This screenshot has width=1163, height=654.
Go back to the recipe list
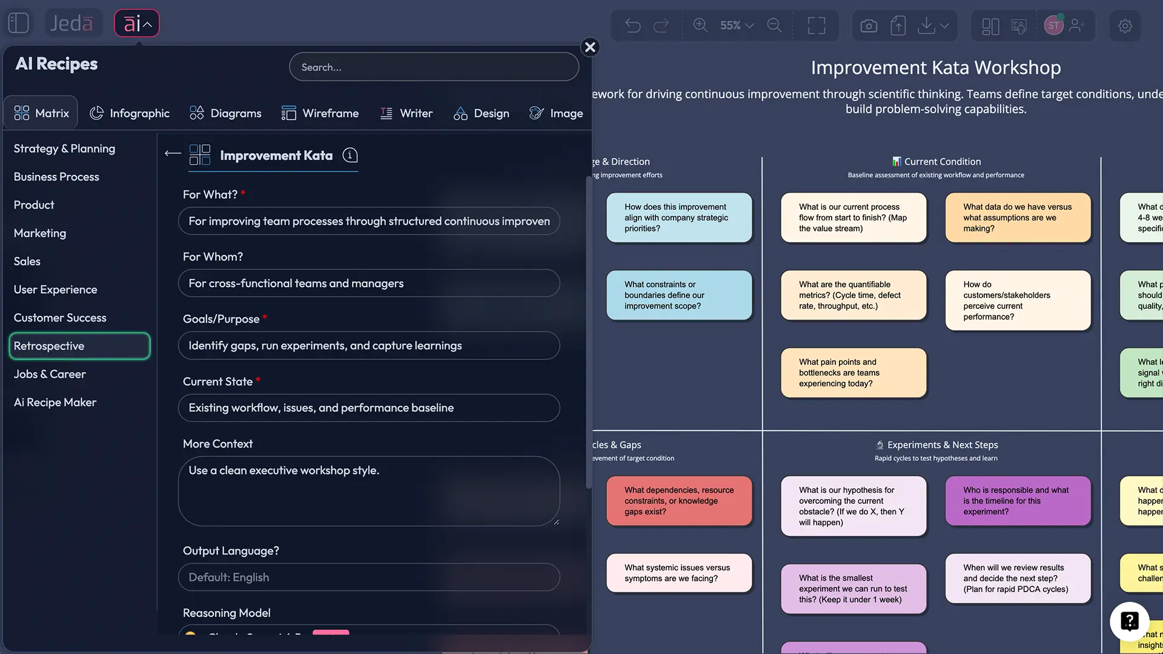(x=172, y=153)
